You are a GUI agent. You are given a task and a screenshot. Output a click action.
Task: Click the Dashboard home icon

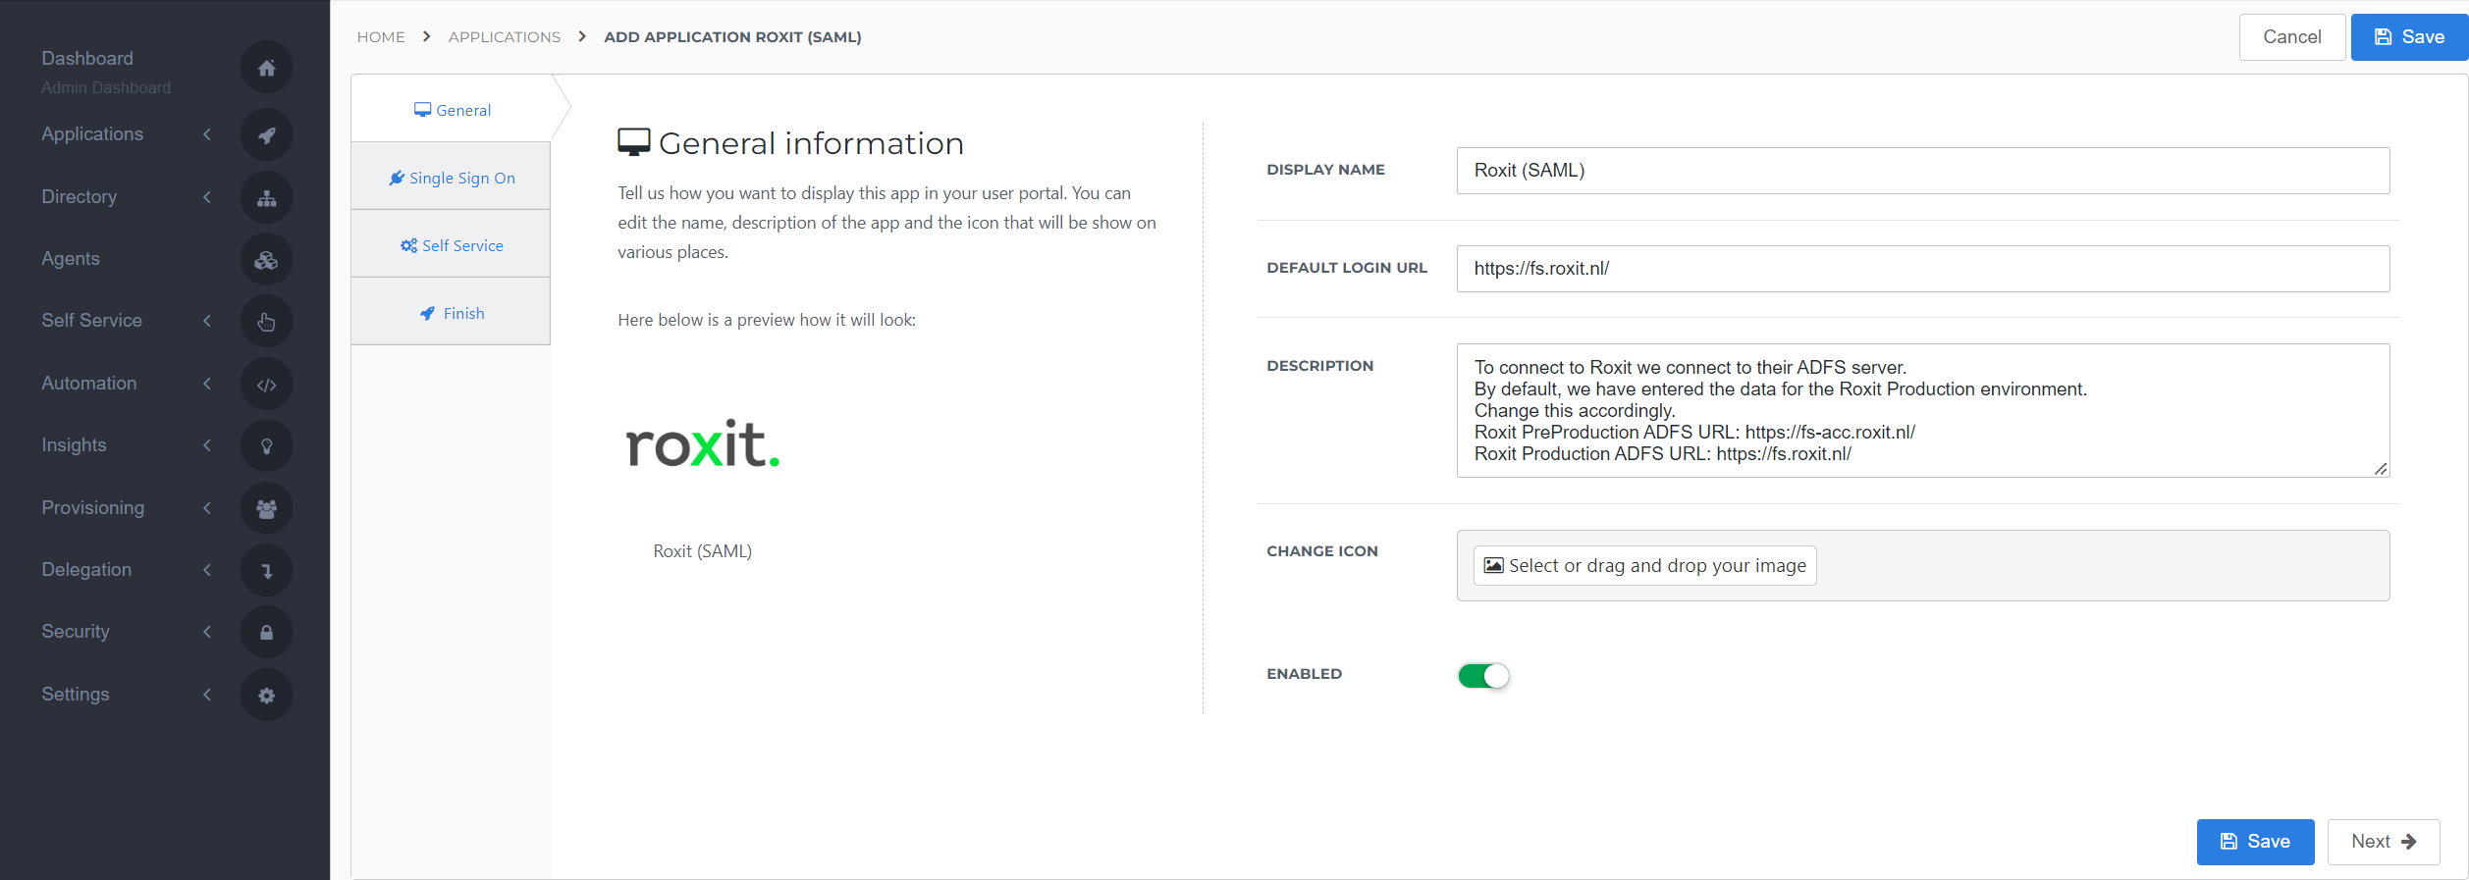[266, 68]
